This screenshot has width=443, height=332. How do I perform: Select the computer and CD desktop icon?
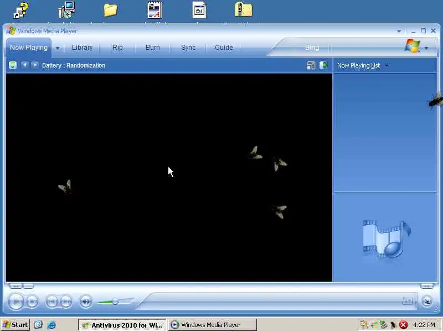tap(66, 10)
